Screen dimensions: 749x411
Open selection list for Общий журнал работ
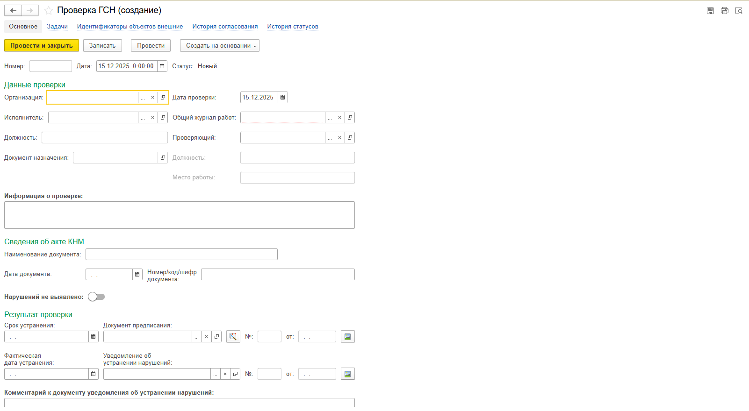(x=330, y=118)
